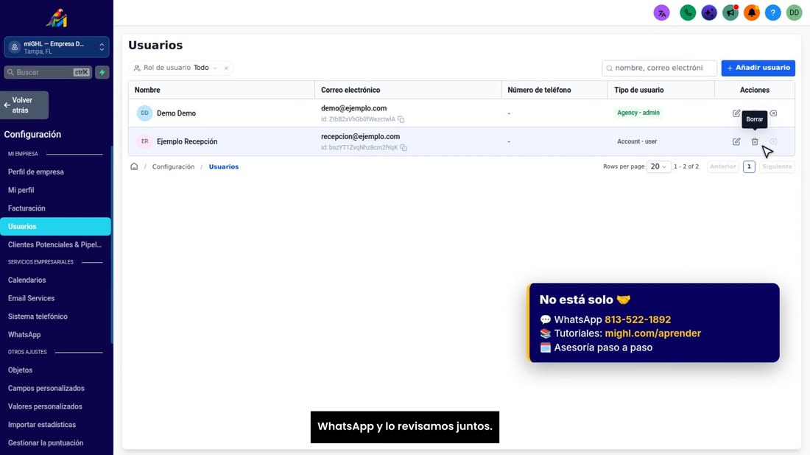Click the blue help question-mark icon

pyautogui.click(x=772, y=13)
